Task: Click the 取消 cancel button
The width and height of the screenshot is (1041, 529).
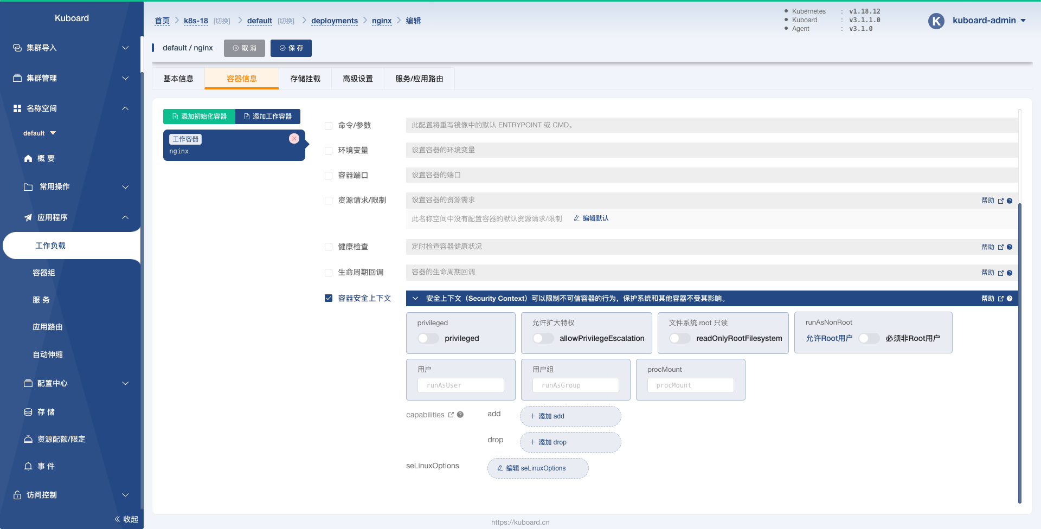Action: [245, 48]
